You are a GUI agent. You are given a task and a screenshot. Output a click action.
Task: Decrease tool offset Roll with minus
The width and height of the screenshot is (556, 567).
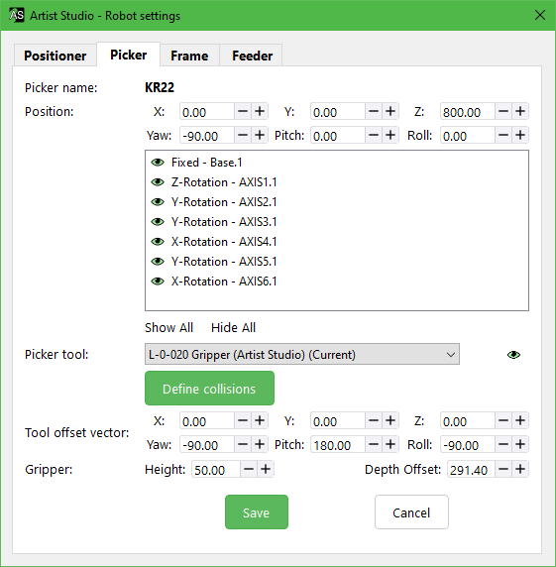[503, 444]
